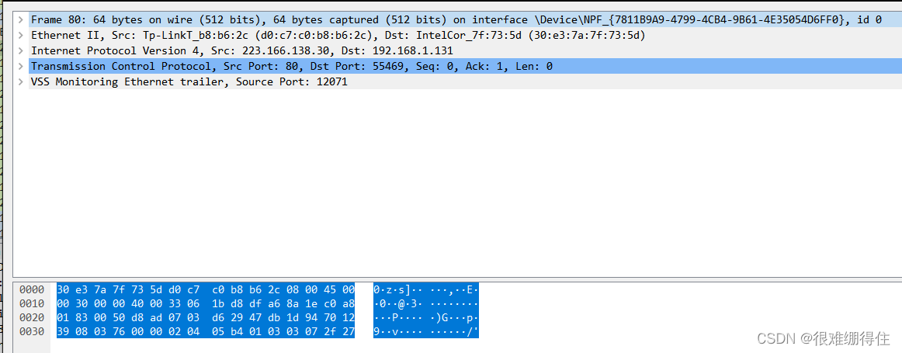
Task: Click hex offset 0000 in byte pane
Action: 31,289
